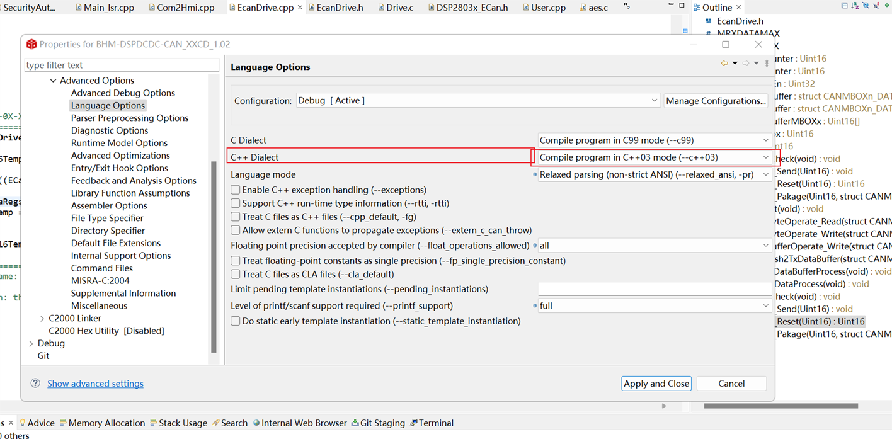Click the Show advanced settings link

pyautogui.click(x=95, y=384)
